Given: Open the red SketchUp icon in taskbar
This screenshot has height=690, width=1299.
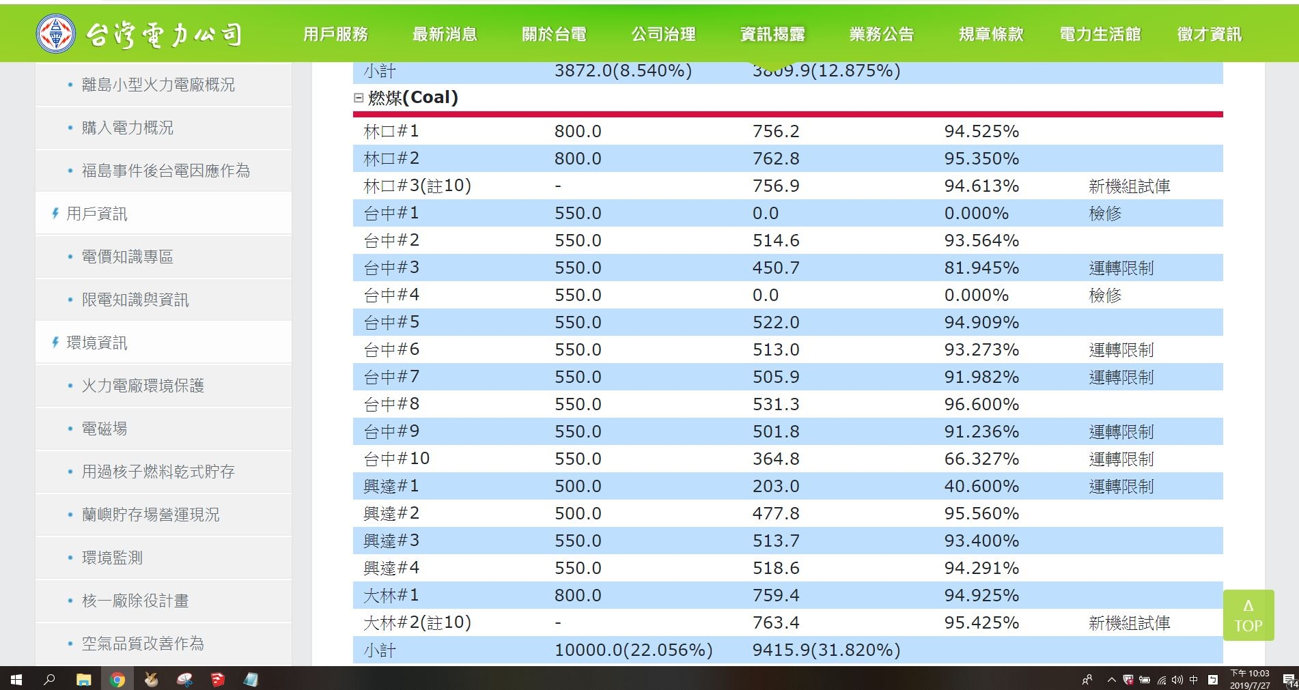Looking at the screenshot, I should point(218,679).
